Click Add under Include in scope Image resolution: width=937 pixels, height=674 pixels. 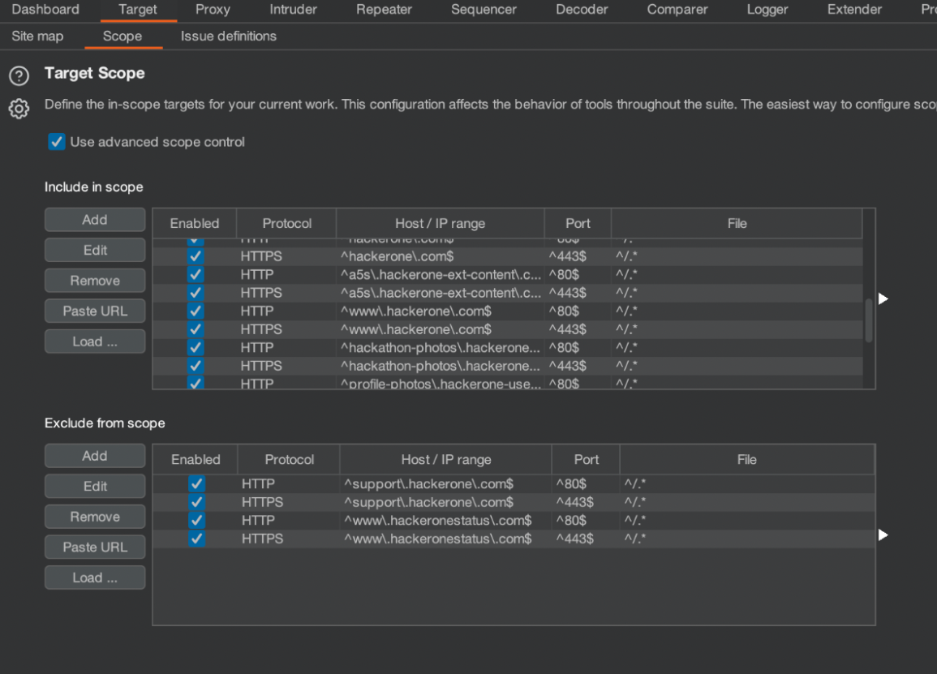[x=95, y=220]
